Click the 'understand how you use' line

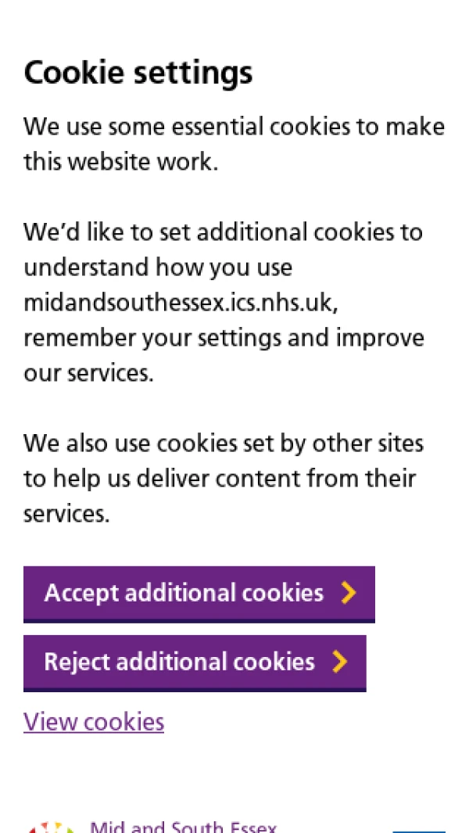click(x=158, y=267)
